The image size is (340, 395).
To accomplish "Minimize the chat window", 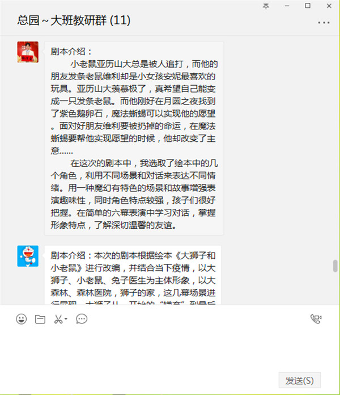I will pos(287,6).
